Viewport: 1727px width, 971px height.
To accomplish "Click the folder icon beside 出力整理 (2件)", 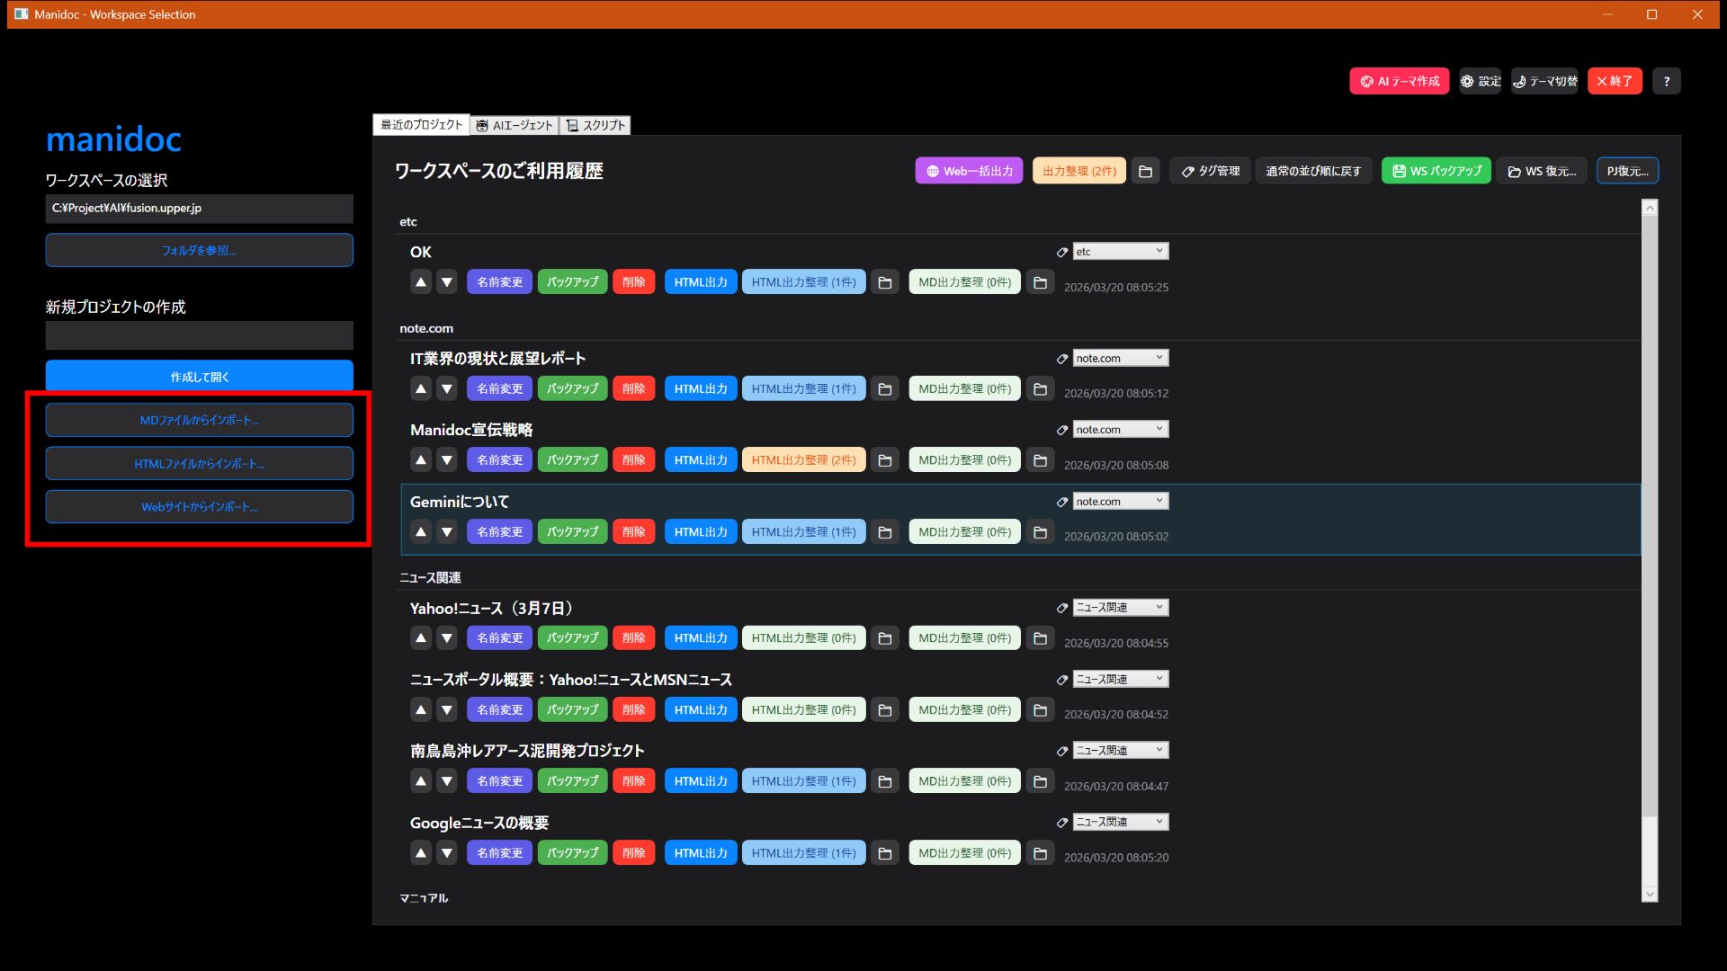I will 1145,170.
